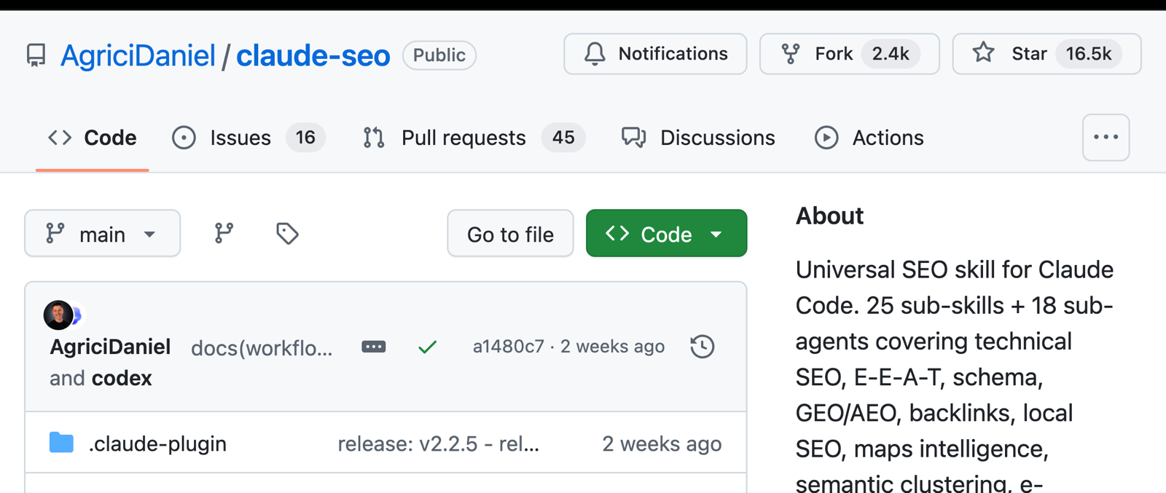Click the Pull requests count 45
This screenshot has height=493, width=1166.
click(x=563, y=138)
